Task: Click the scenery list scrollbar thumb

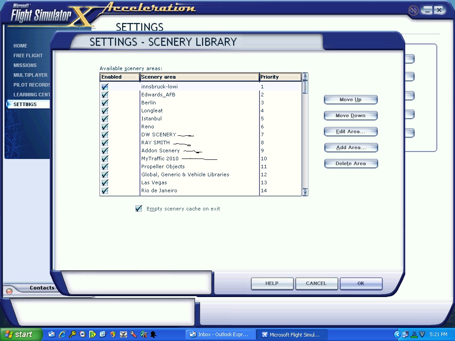Action: (x=305, y=87)
